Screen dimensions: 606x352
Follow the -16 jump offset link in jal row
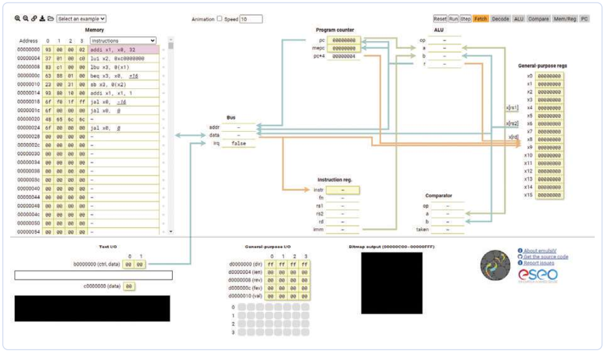pos(121,102)
